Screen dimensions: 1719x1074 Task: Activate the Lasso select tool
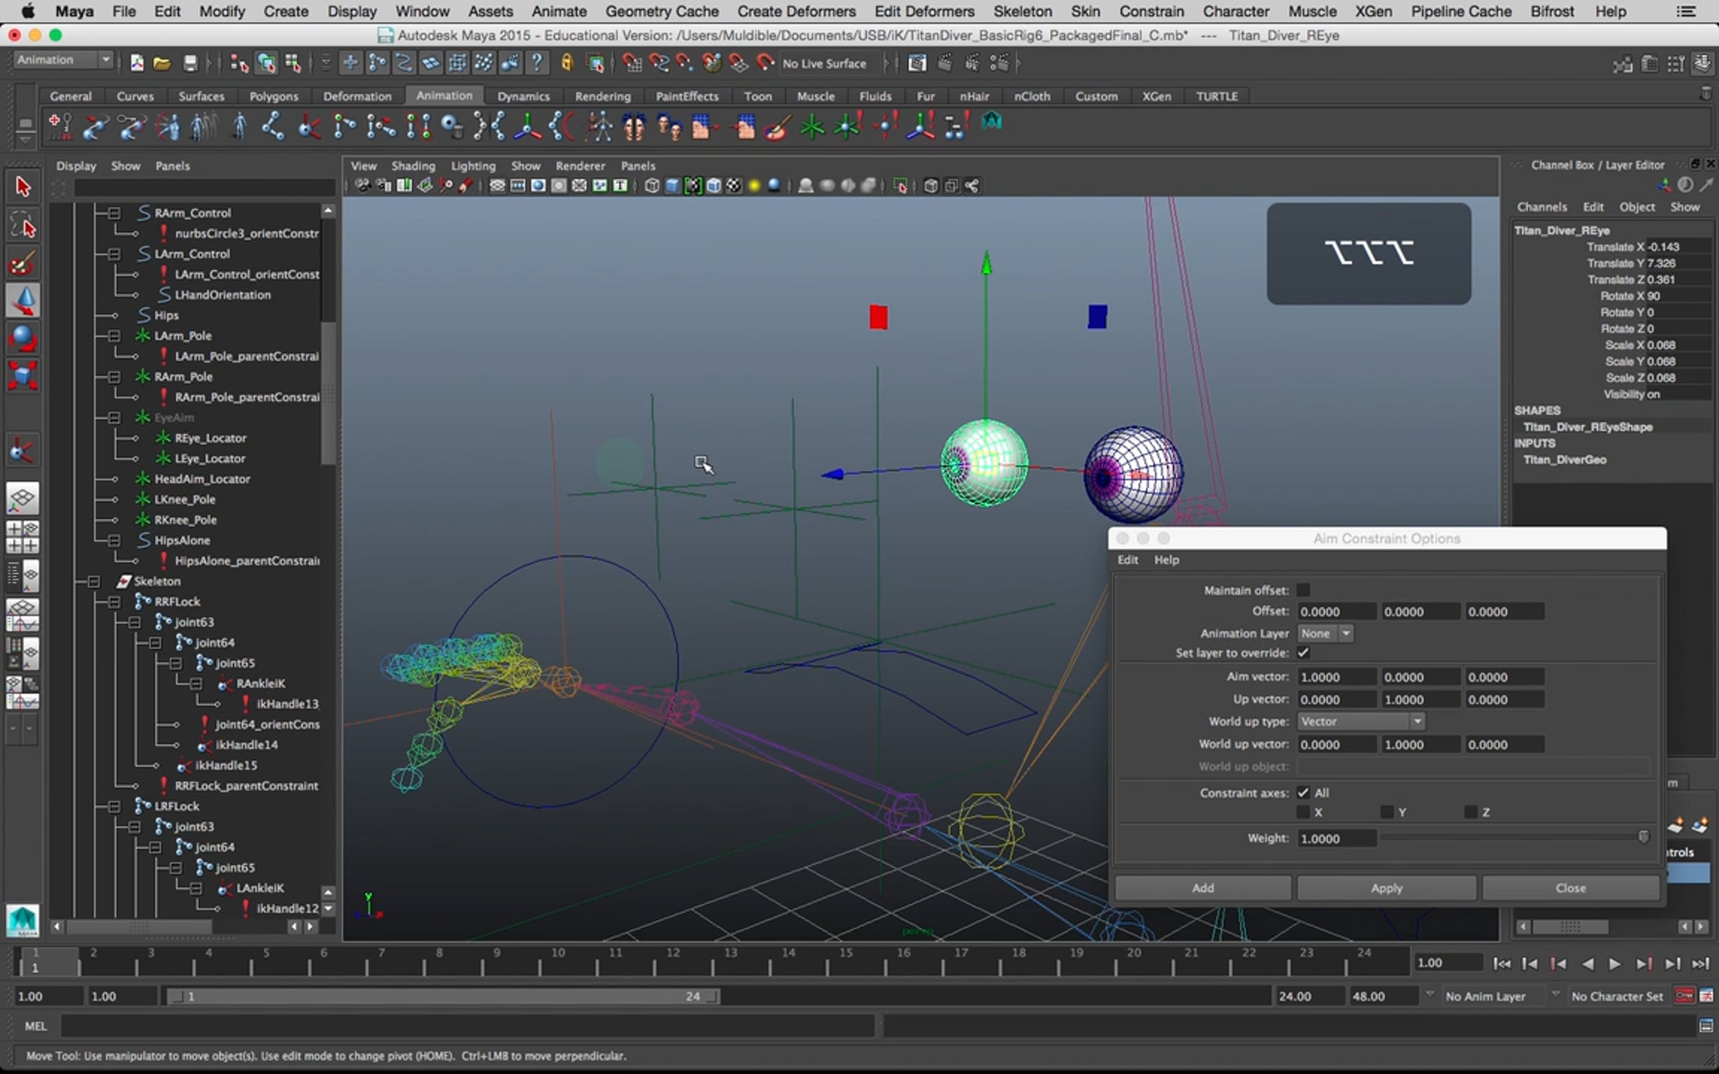[x=23, y=226]
